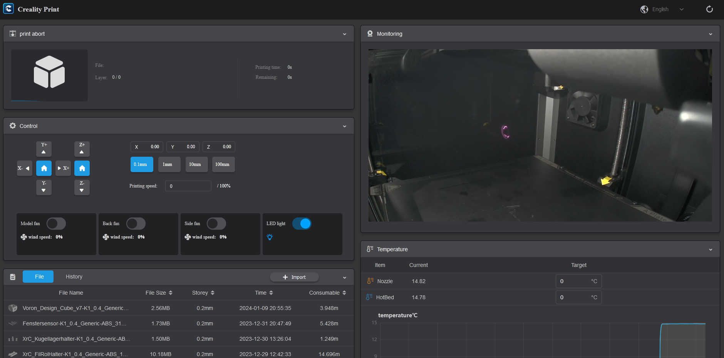Click the print preview cube thumbnail
Screen dimensions: 724x358
(49, 75)
